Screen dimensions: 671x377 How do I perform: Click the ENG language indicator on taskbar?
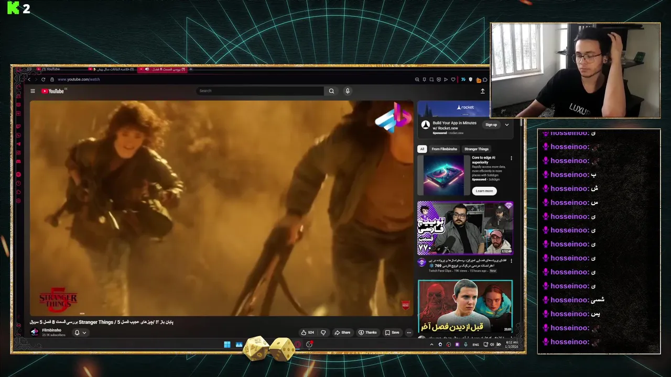point(475,345)
